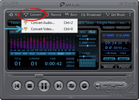Click the Convert toolbar button
Image resolution: width=139 pixels, height=100 pixels.
[32, 15]
